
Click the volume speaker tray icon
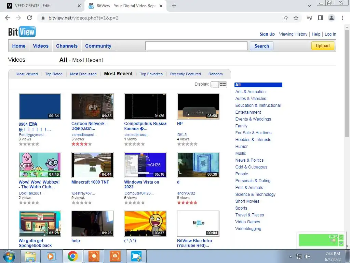pyautogui.click(x=307, y=256)
